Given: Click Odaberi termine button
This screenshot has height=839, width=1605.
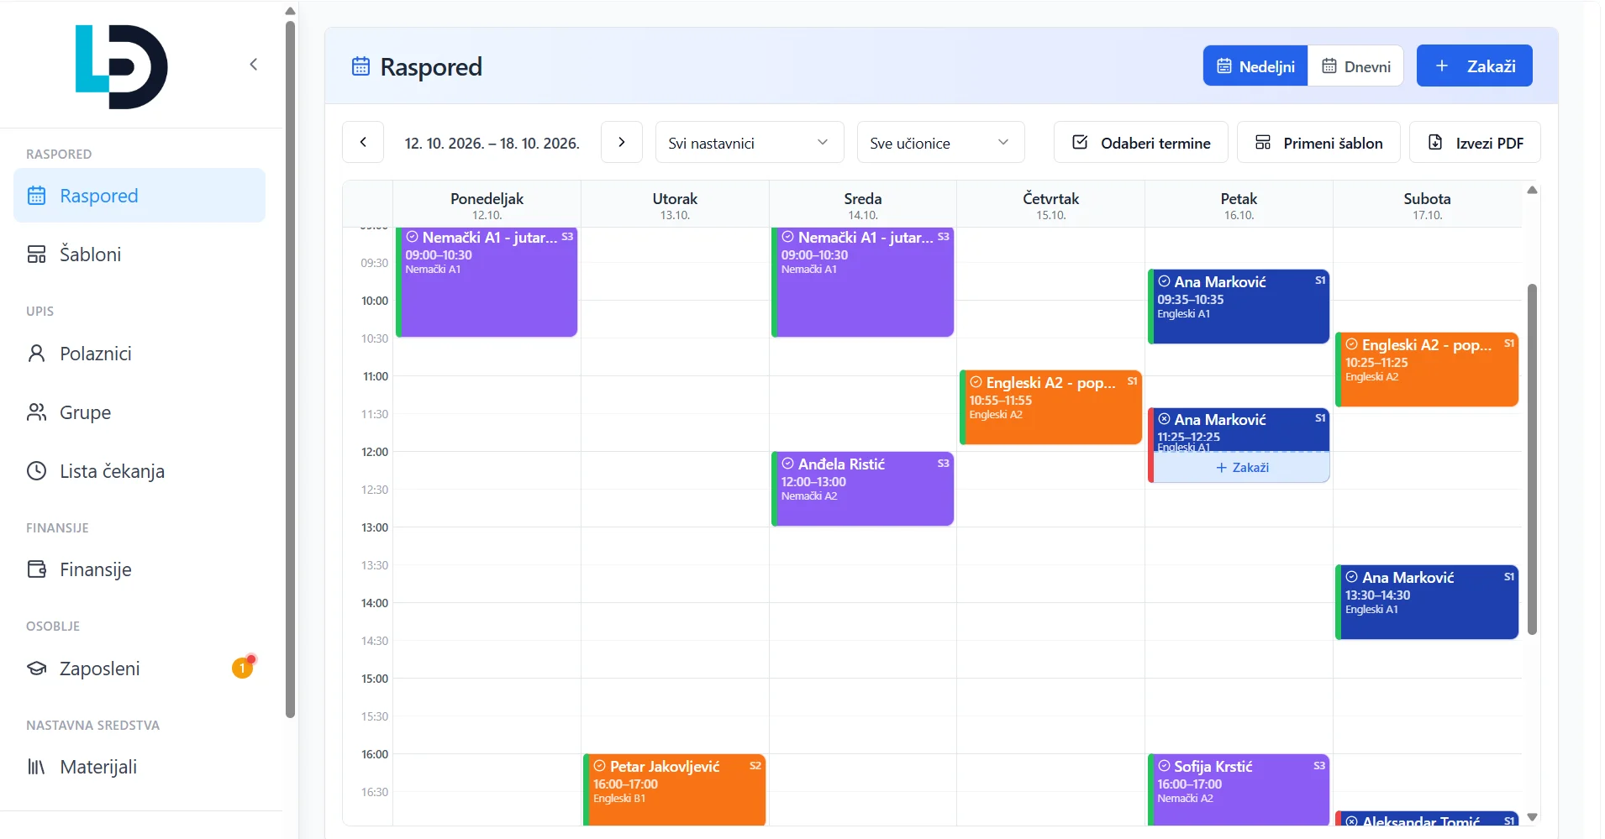Looking at the screenshot, I should point(1141,143).
